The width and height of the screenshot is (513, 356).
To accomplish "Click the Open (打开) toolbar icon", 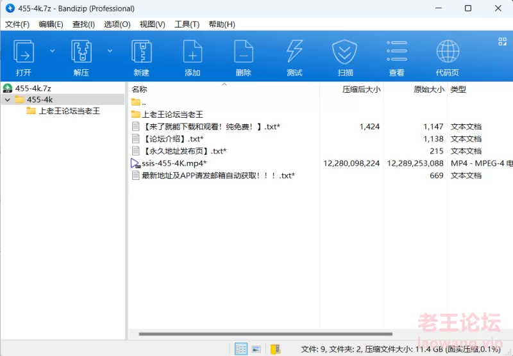I will click(24, 51).
